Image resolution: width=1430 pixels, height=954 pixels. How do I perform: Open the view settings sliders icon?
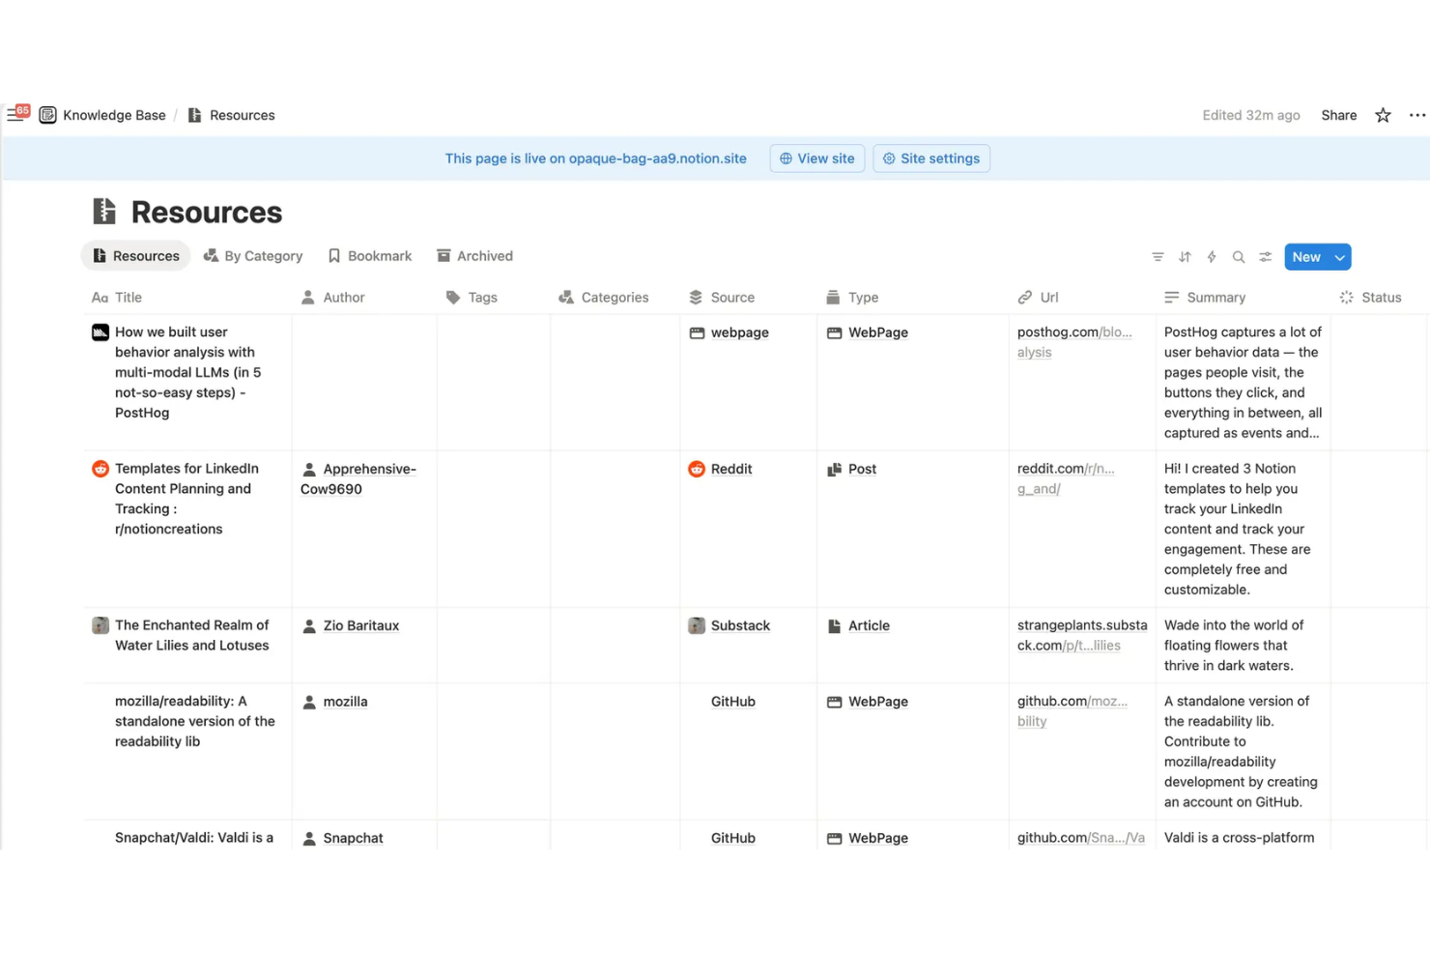point(1266,257)
